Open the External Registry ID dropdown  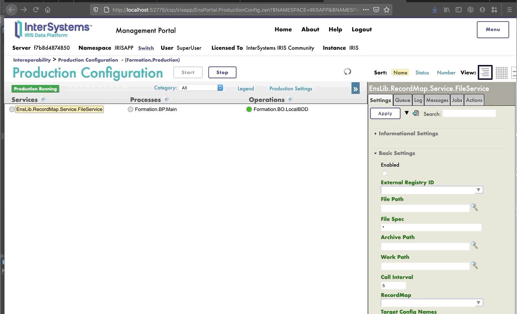431,190
